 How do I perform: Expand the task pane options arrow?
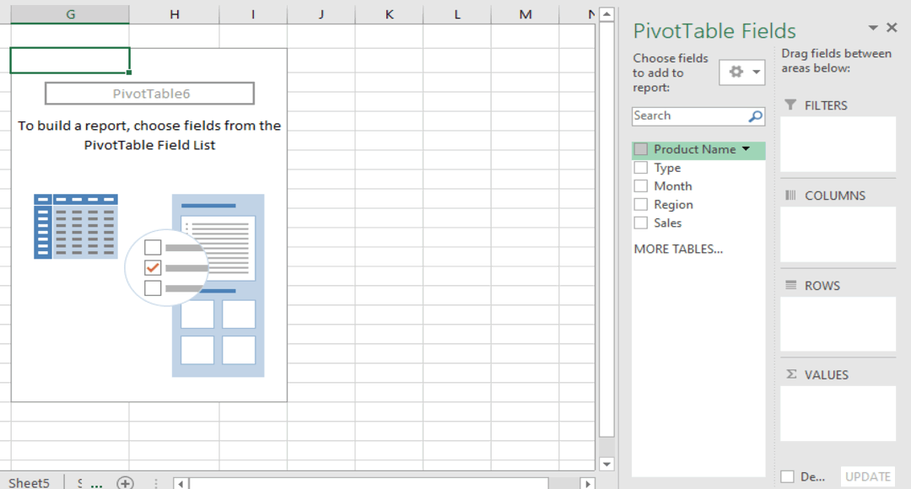click(873, 28)
